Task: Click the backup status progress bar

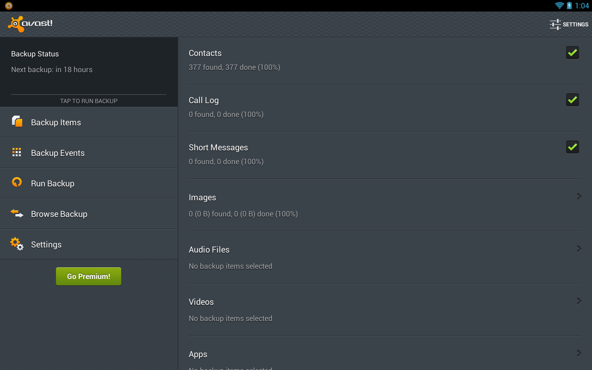Action: click(x=89, y=94)
